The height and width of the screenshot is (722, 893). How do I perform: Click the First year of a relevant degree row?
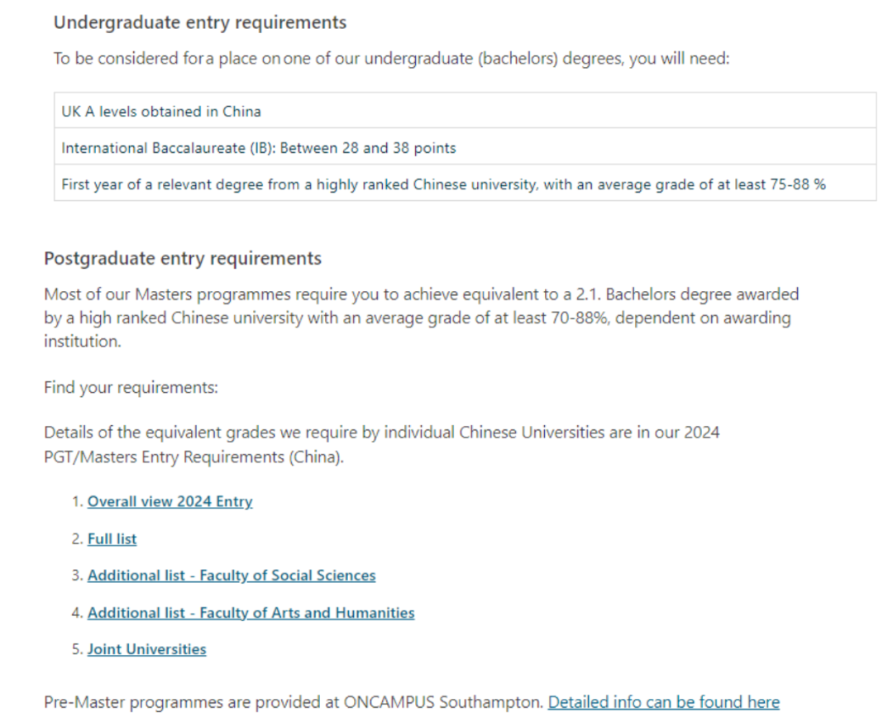[x=466, y=184]
